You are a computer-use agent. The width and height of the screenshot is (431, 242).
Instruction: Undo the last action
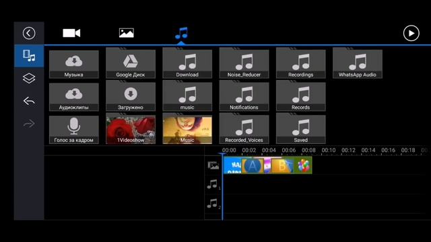tap(29, 101)
